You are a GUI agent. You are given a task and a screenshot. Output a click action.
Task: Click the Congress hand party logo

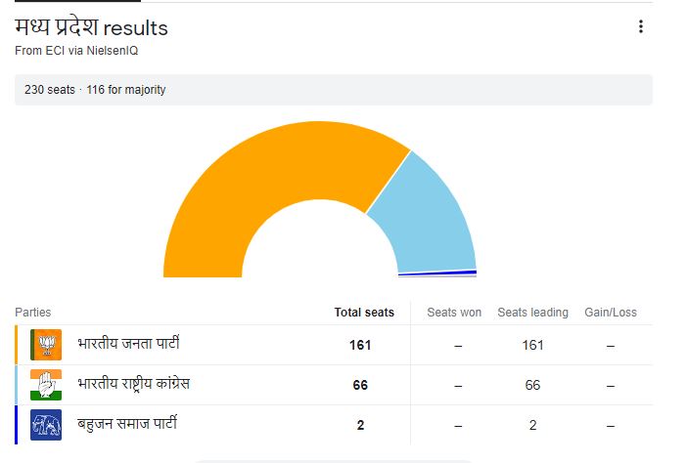coord(46,385)
